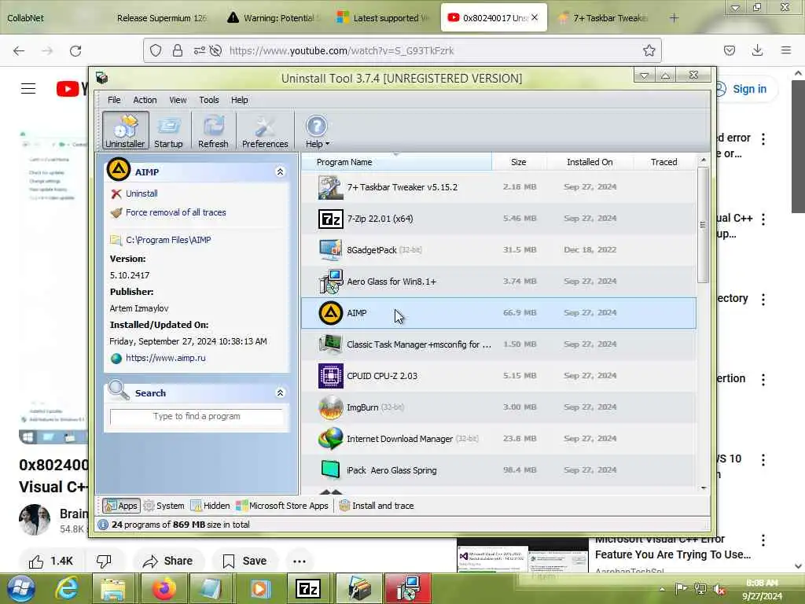Viewport: 805px width, 604px height.
Task: Select the AIMP icon in program list
Action: (x=330, y=313)
